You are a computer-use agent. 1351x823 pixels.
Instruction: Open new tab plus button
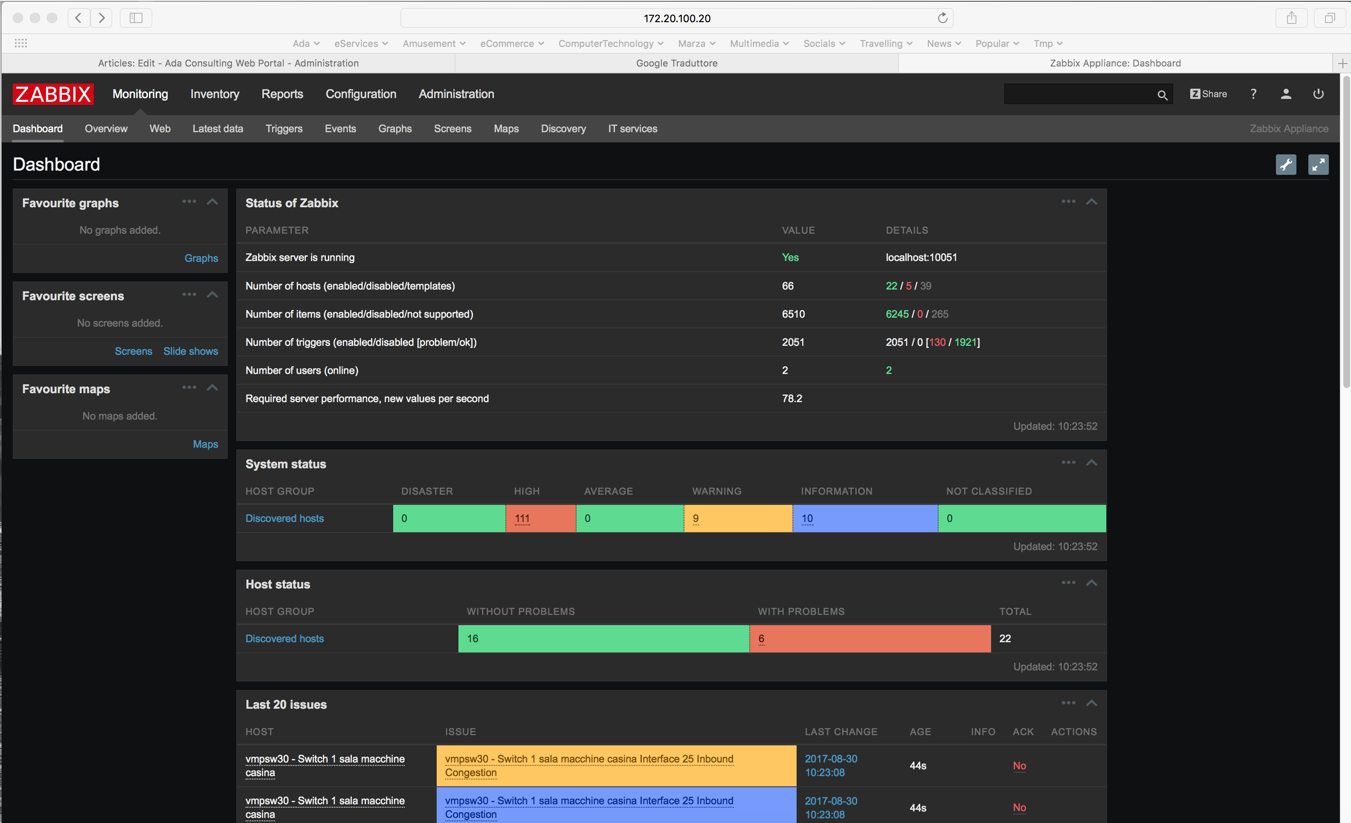tap(1342, 64)
